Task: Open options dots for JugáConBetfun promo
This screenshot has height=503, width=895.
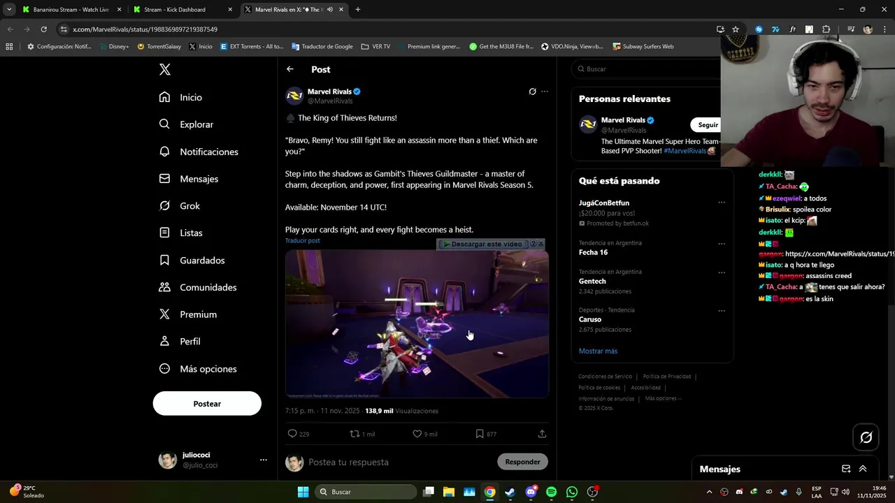Action: pyautogui.click(x=722, y=203)
